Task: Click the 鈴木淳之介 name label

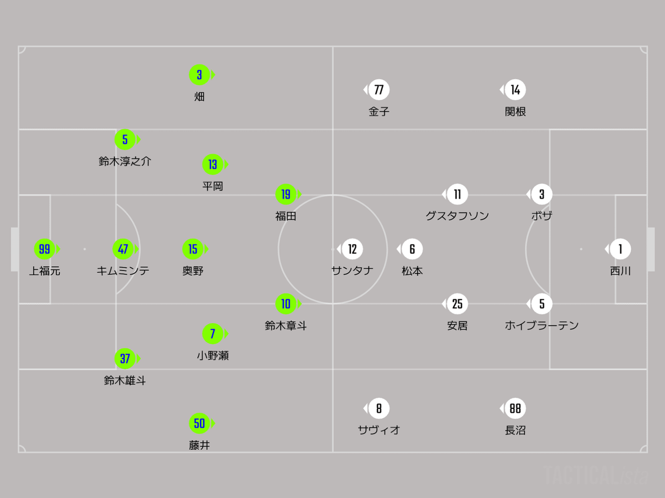Action: pyautogui.click(x=125, y=162)
